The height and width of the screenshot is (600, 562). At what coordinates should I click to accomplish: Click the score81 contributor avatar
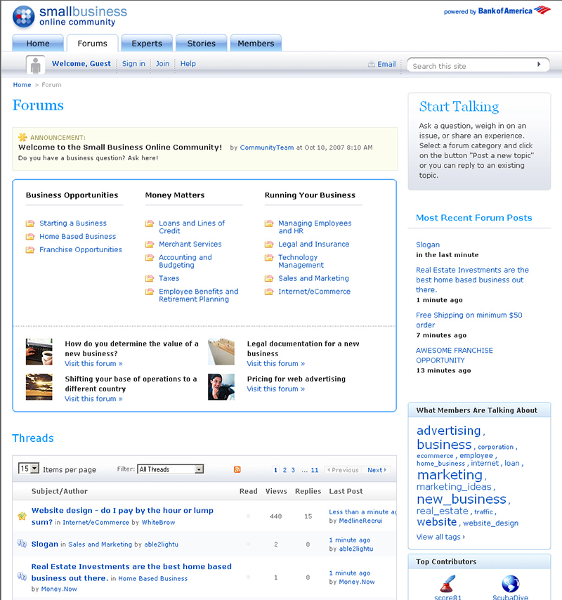447,583
